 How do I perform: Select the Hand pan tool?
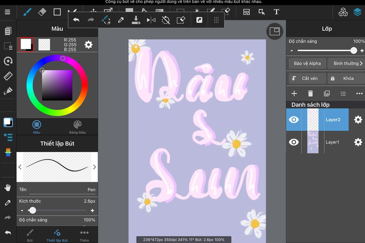(7, 188)
